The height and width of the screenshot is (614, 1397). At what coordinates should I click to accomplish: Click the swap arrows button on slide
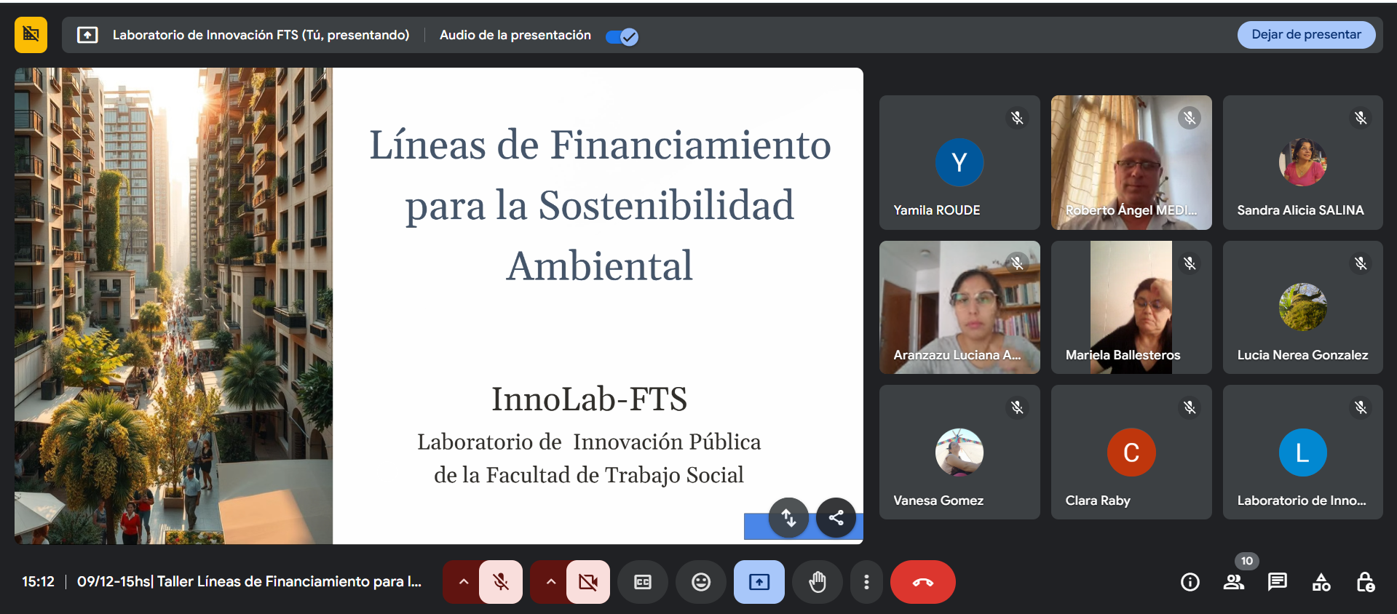coord(788,518)
